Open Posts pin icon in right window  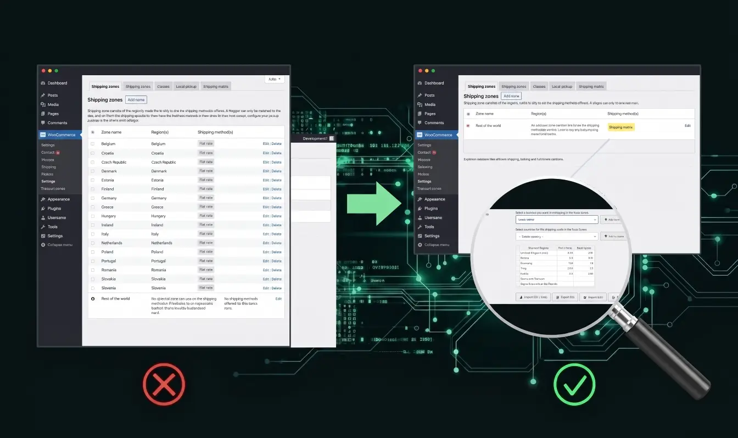(420, 96)
